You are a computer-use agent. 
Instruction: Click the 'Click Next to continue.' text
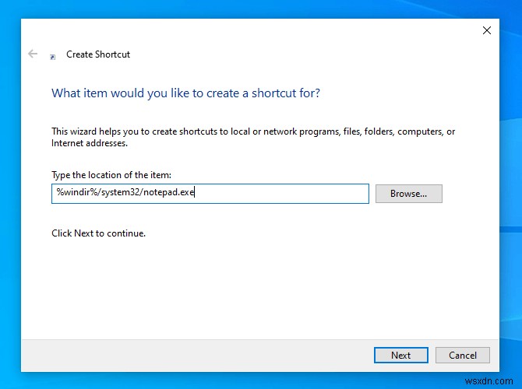[x=98, y=233]
